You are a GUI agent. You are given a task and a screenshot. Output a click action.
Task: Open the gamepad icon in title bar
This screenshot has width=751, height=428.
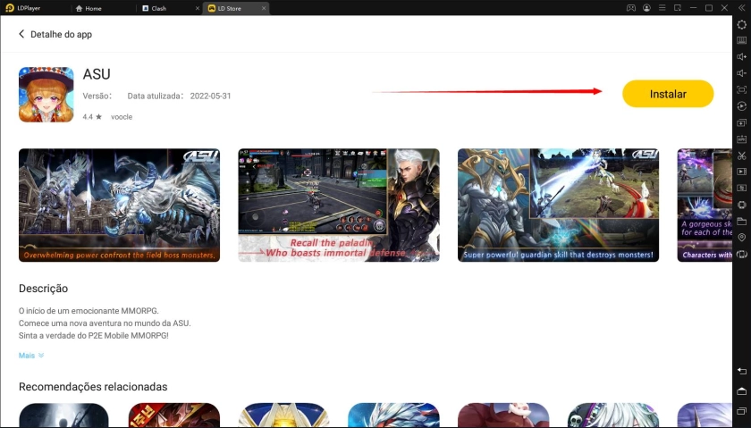[631, 8]
